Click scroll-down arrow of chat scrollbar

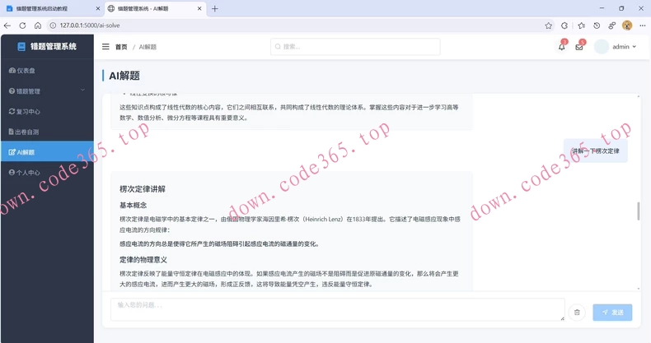tap(639, 289)
